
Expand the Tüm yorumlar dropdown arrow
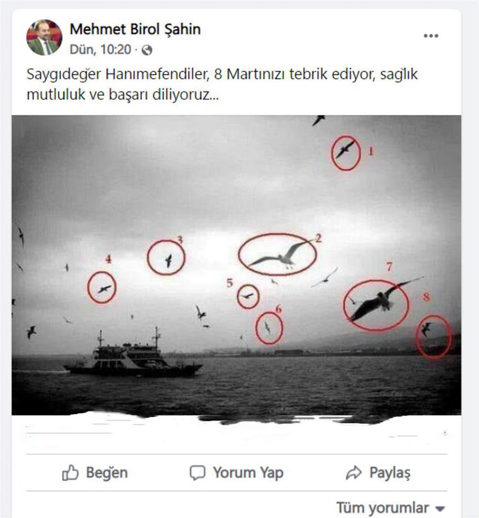point(440,508)
